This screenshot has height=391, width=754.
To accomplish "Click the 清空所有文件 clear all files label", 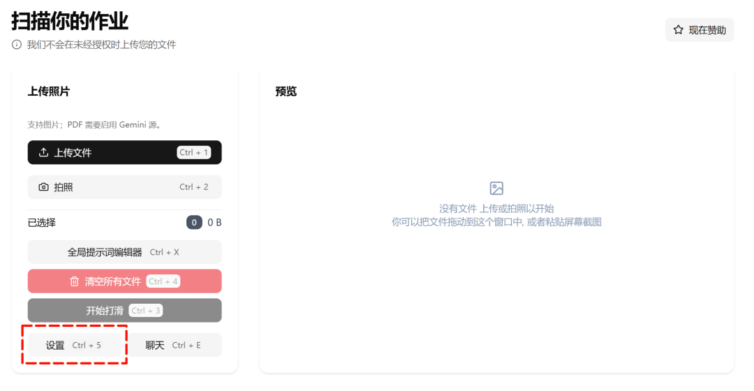I will (x=113, y=281).
